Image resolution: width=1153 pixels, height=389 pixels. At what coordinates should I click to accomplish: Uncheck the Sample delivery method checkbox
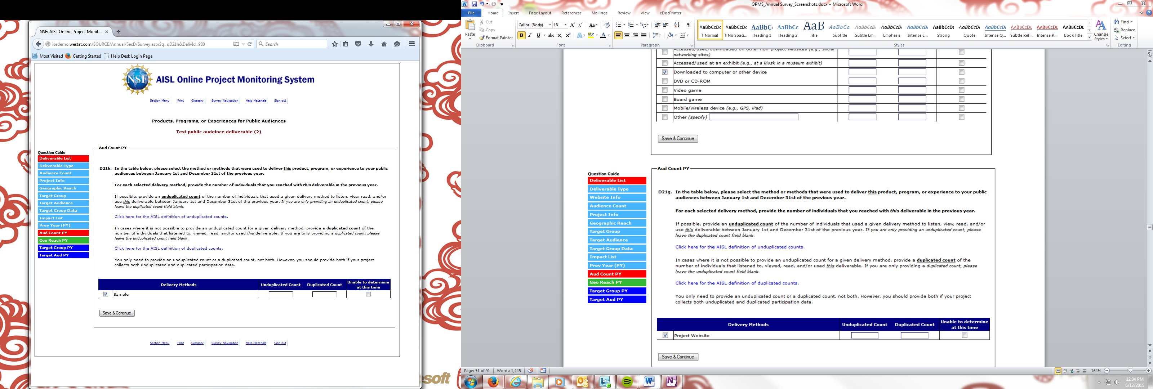(106, 294)
